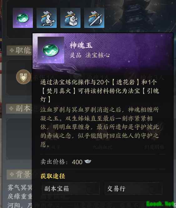Viewport: 176px width, 208px height.
Task: Click the 雾气冥冥 background story text
Action: (x=20, y=188)
